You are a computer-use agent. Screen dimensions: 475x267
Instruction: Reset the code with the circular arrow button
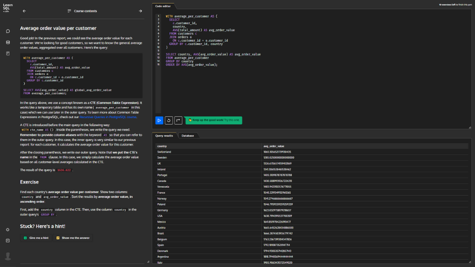(x=169, y=120)
